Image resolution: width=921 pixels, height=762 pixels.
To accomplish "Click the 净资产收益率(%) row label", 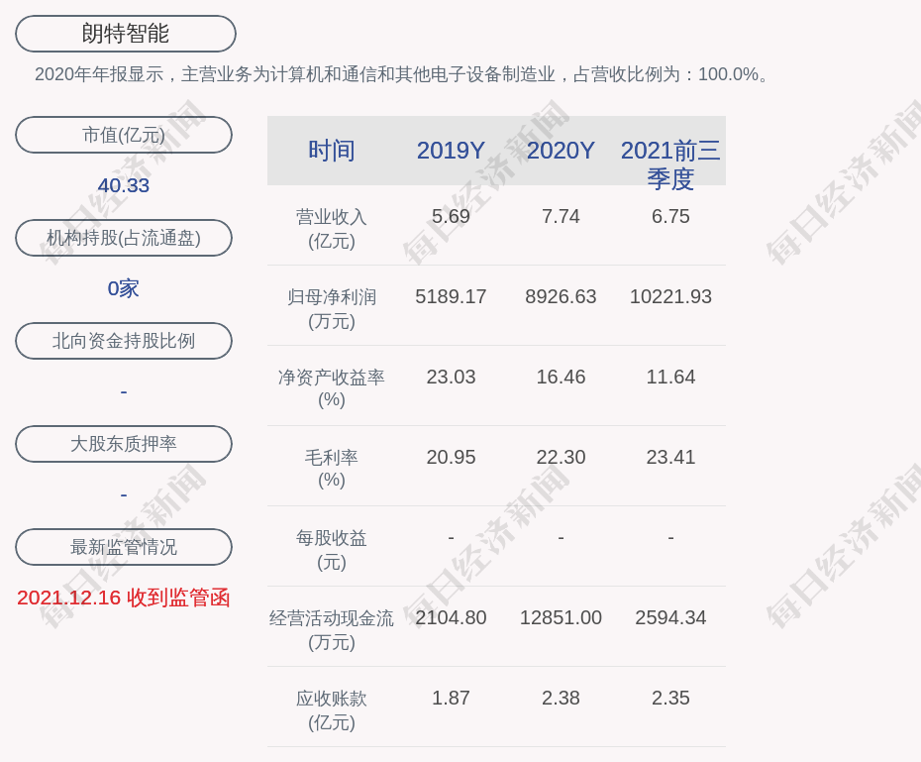I will [x=332, y=387].
